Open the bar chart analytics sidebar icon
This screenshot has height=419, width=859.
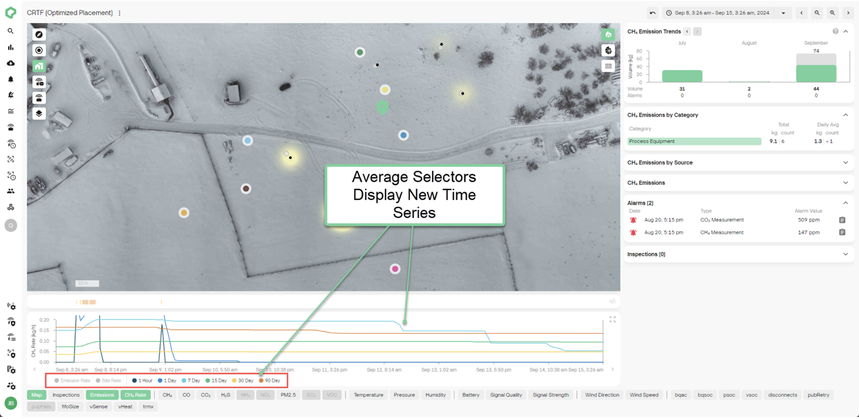point(10,48)
